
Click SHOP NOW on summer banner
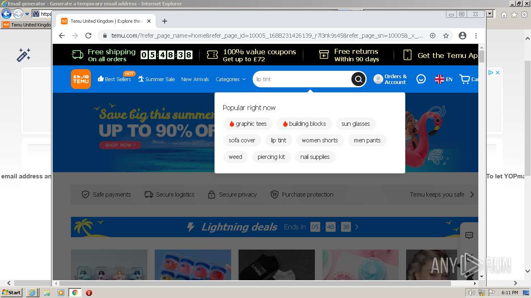coord(120,145)
